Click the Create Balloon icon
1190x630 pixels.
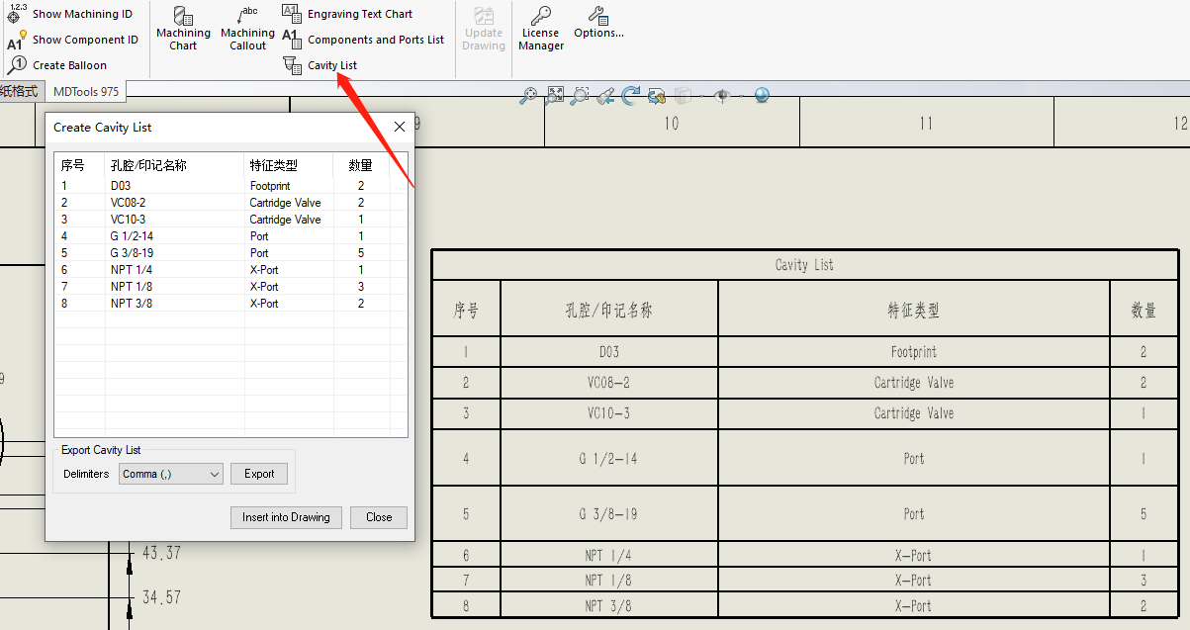(x=16, y=65)
